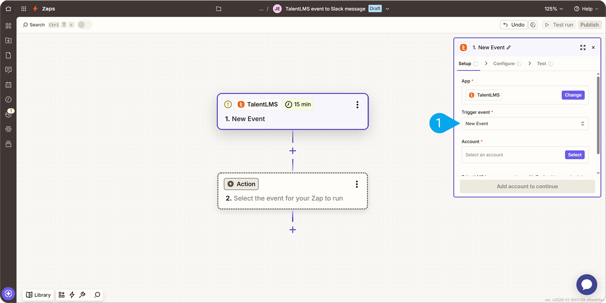The image size is (606, 303).
Task: Expand the step panel to fullscreen
Action: 583,47
